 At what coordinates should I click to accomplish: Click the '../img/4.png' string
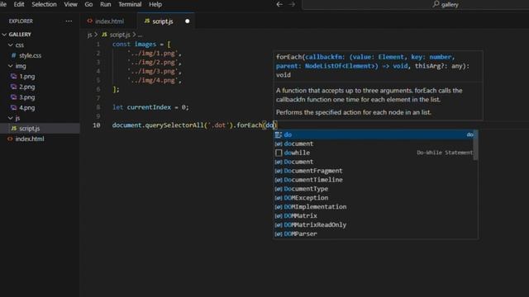click(x=153, y=81)
